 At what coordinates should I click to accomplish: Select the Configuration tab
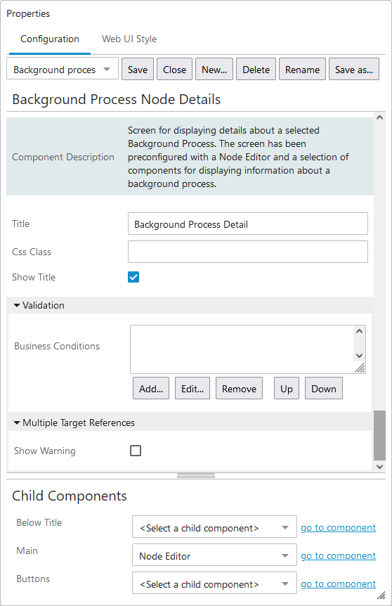tap(50, 39)
